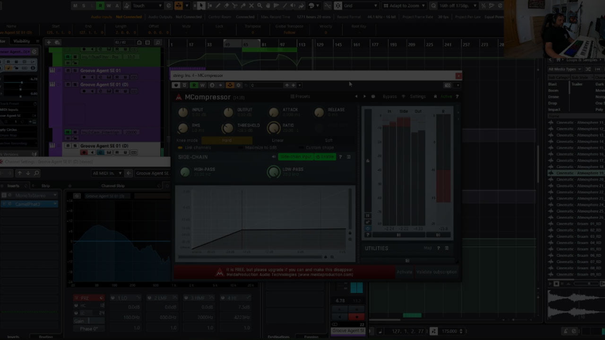The width and height of the screenshot is (605, 340).
Task: Switch to the Routing tab
Action: [46, 337]
